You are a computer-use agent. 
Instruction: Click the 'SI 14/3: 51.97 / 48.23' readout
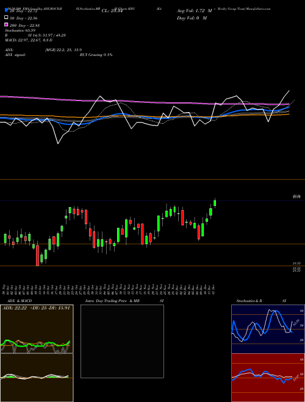47,35
